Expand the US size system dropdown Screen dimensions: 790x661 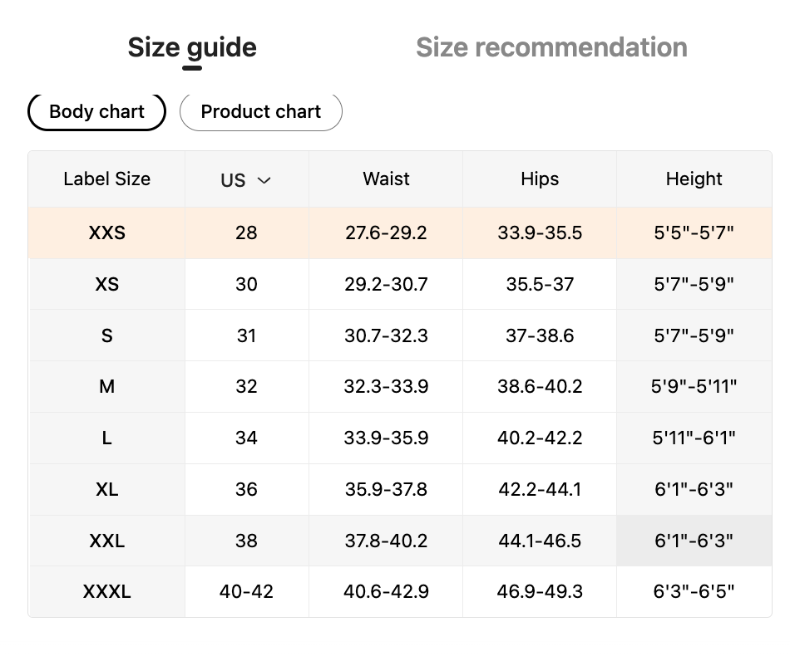(x=246, y=180)
